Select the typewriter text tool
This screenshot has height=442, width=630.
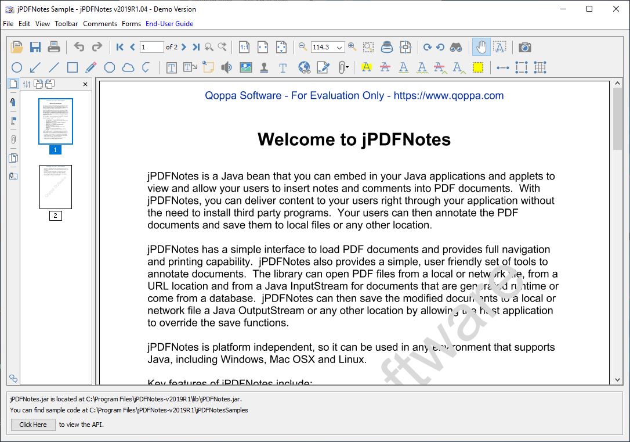click(x=283, y=68)
